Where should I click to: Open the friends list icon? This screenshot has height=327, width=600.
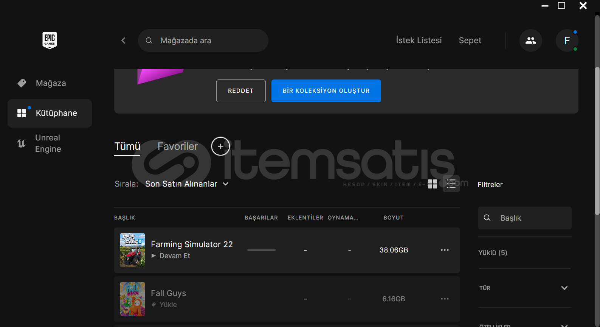pyautogui.click(x=531, y=40)
